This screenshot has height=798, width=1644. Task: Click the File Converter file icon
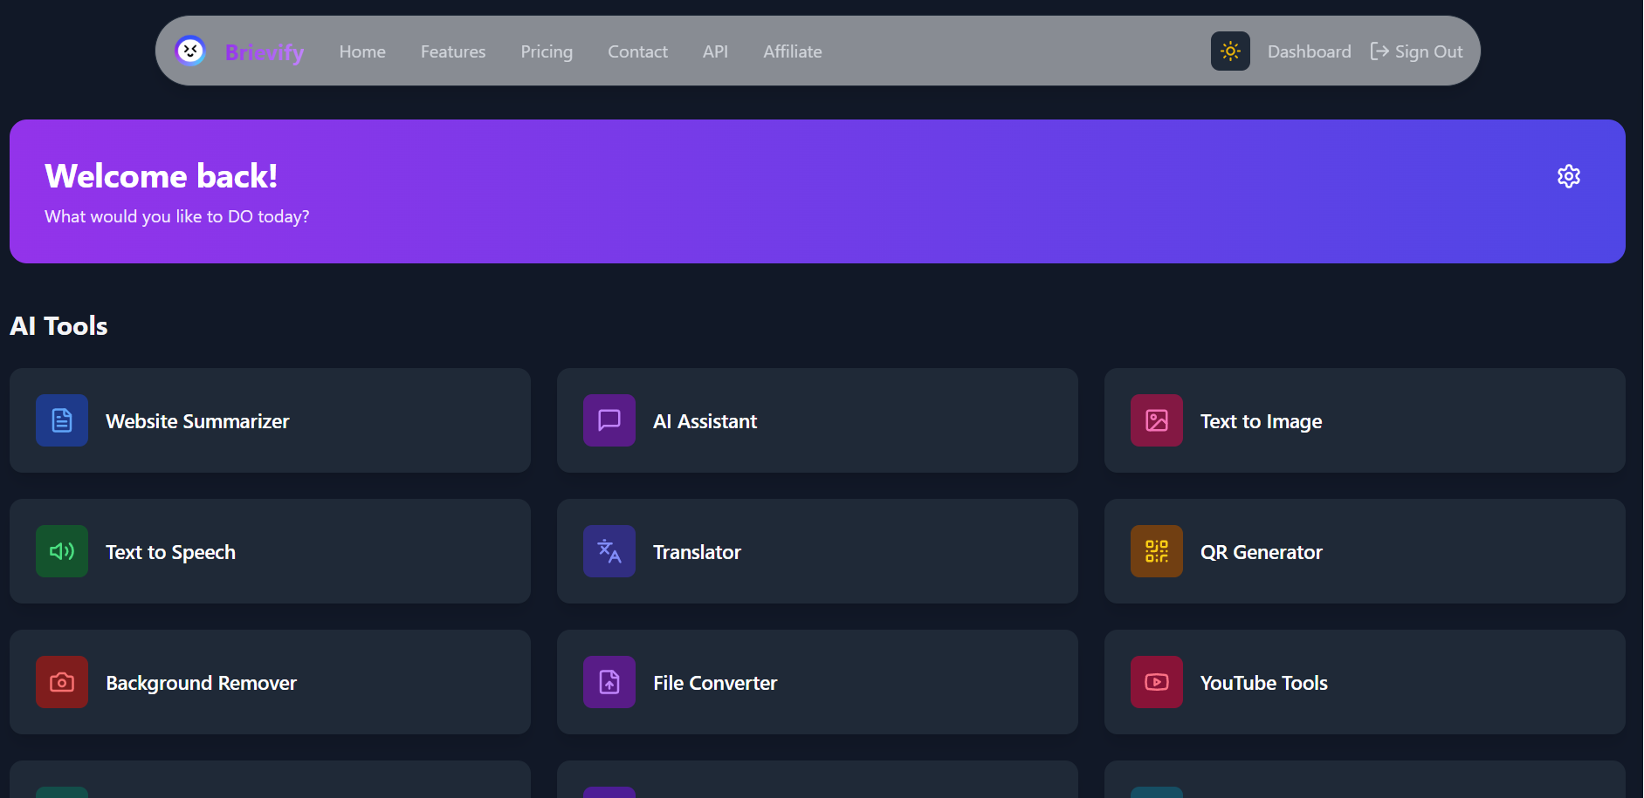pos(609,682)
